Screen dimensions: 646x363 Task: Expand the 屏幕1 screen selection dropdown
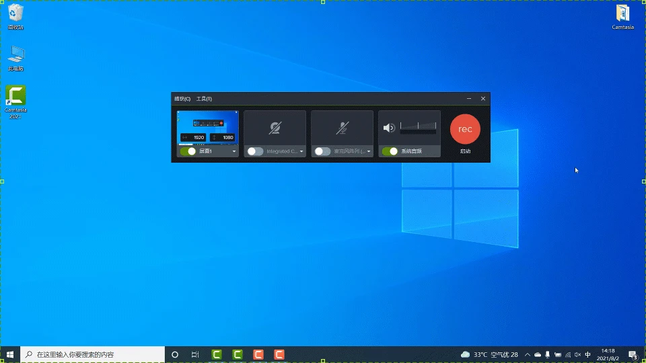click(x=234, y=151)
